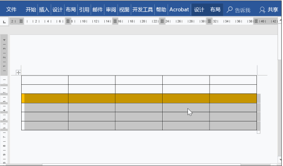283x166 pixels.
Task: Open the 帮助 ribbon tab
Action: coord(161,10)
